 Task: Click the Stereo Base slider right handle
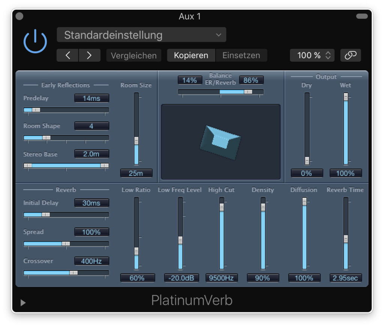coord(105,166)
